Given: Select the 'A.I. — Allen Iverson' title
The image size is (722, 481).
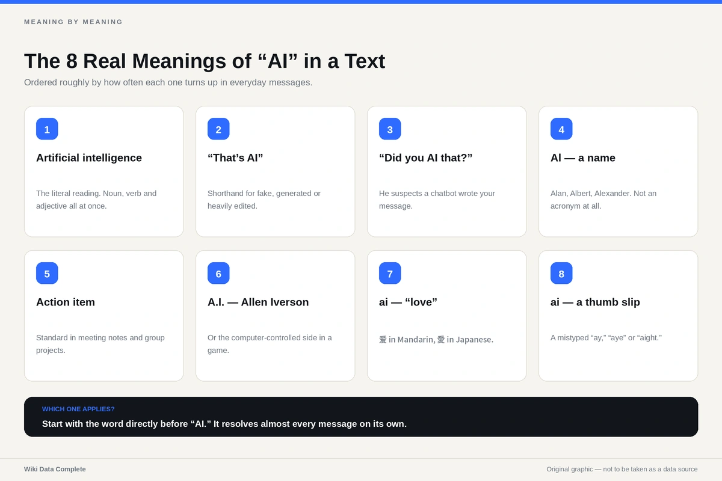Looking at the screenshot, I should tap(258, 302).
